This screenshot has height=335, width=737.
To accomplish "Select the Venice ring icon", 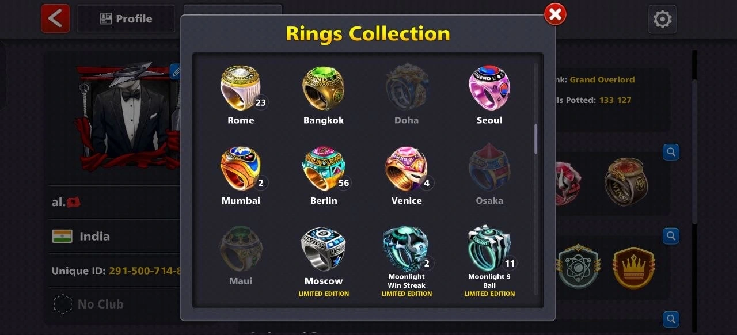I will [407, 169].
